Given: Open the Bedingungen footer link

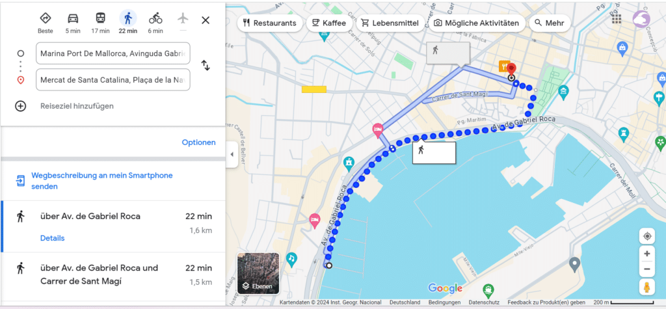Looking at the screenshot, I should (444, 302).
